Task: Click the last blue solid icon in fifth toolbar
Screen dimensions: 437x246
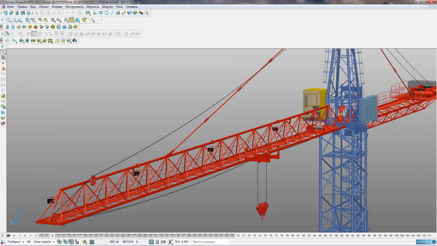Action: [x=75, y=40]
